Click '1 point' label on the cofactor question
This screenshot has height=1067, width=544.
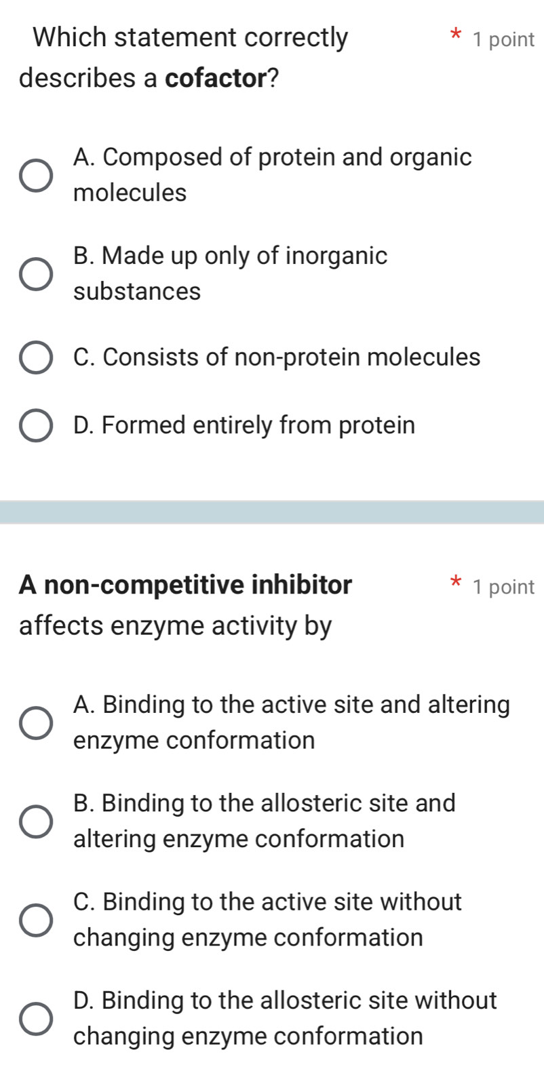[504, 40]
